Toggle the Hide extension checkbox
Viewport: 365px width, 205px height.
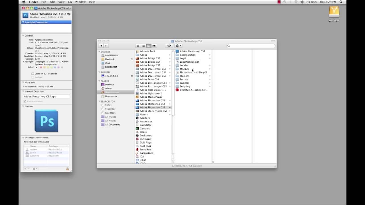tap(25, 101)
